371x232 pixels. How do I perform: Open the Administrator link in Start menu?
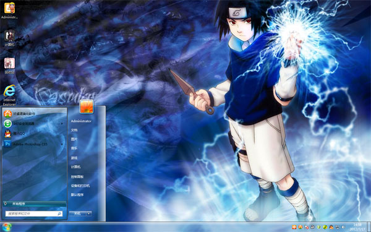tap(81, 121)
